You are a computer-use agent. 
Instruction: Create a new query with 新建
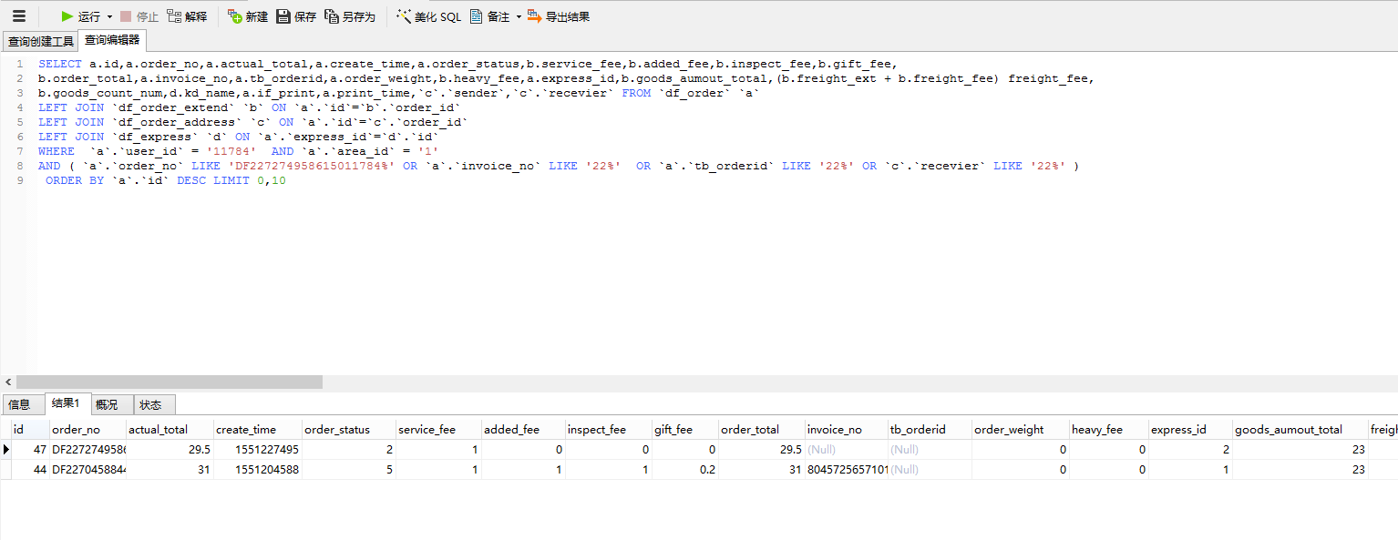click(248, 16)
